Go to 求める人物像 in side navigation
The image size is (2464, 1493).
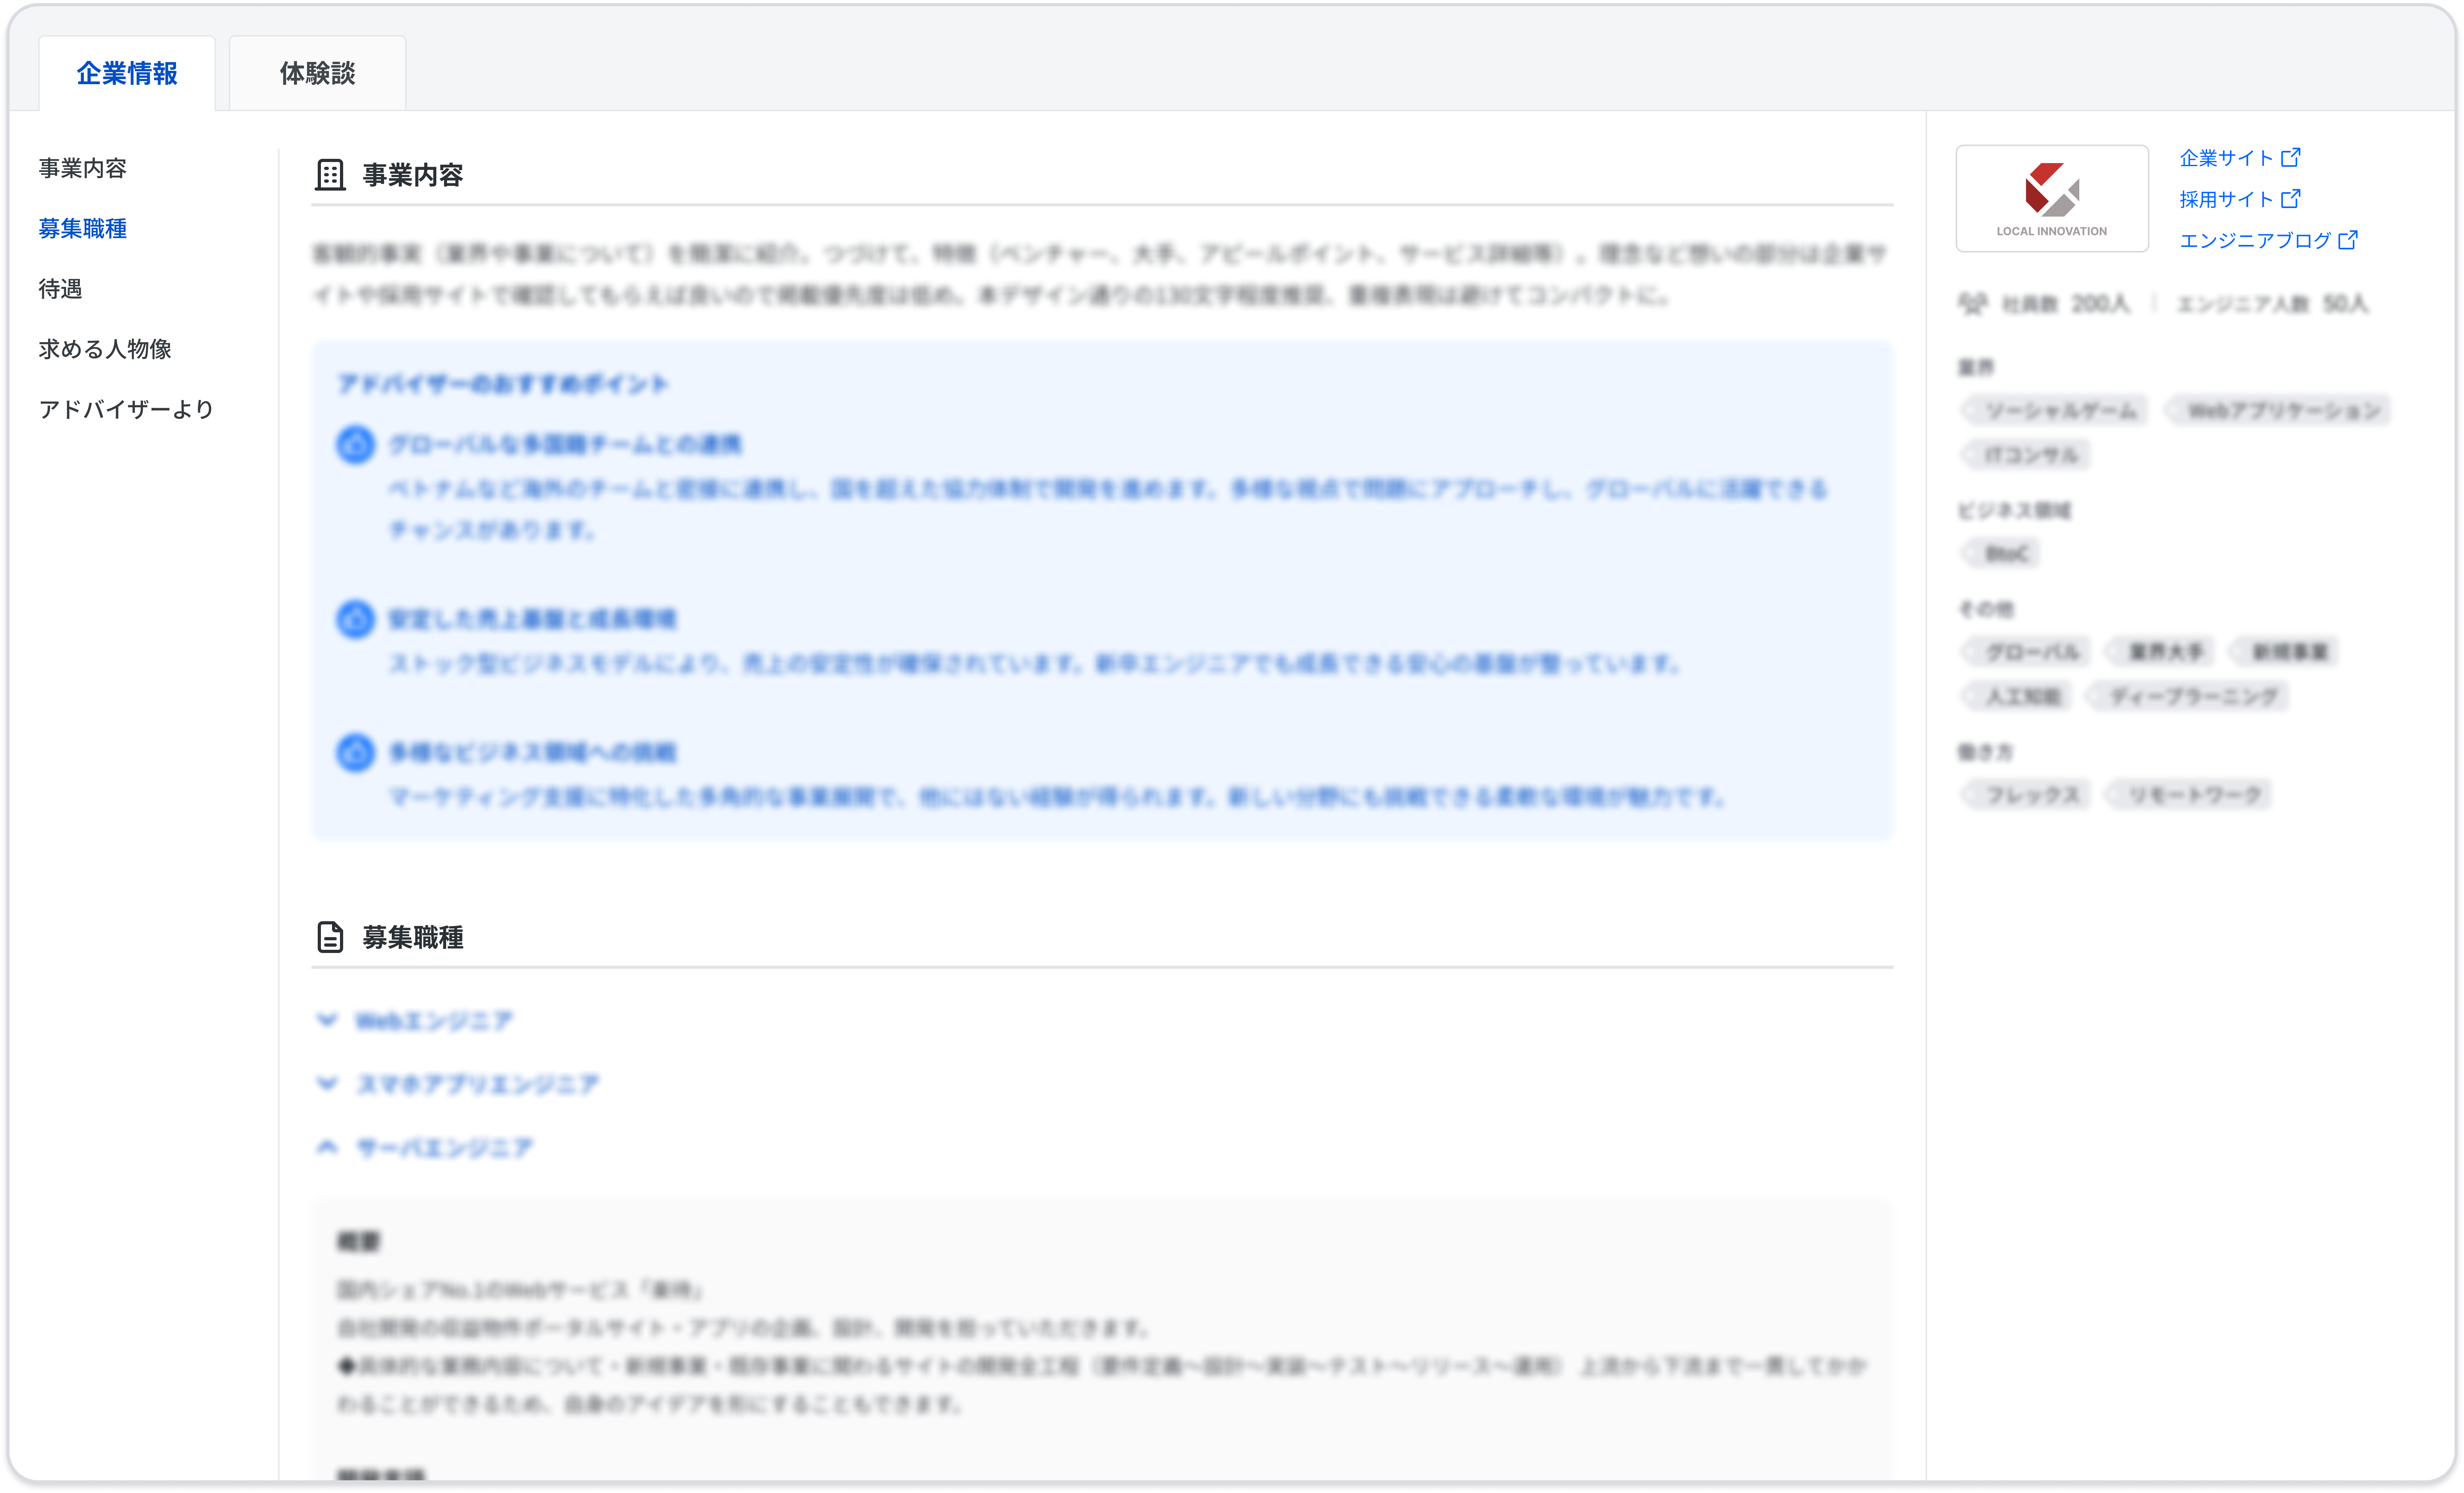point(105,349)
